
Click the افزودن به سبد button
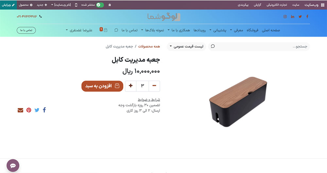tap(102, 86)
